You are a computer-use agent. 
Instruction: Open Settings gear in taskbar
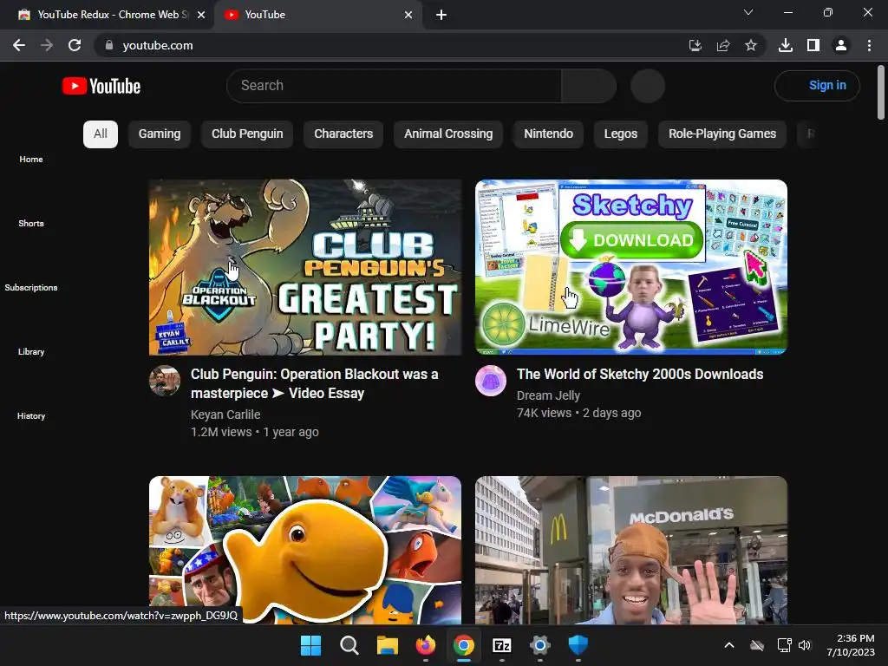click(x=539, y=645)
